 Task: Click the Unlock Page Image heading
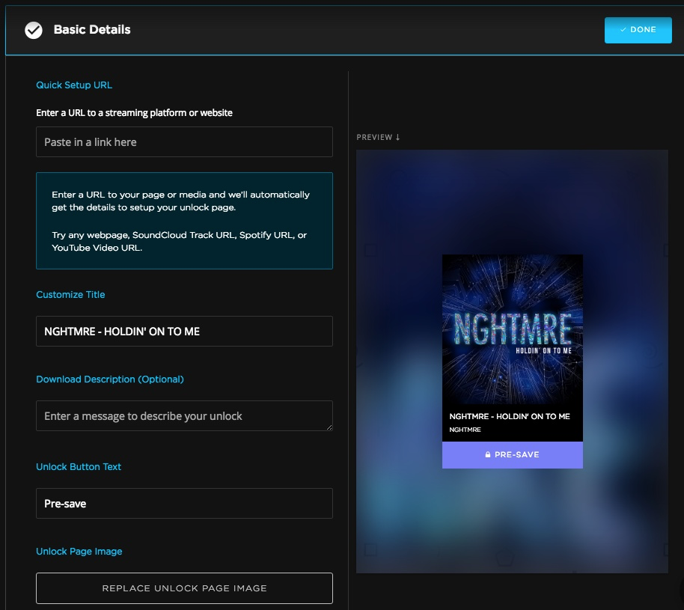[x=79, y=551]
